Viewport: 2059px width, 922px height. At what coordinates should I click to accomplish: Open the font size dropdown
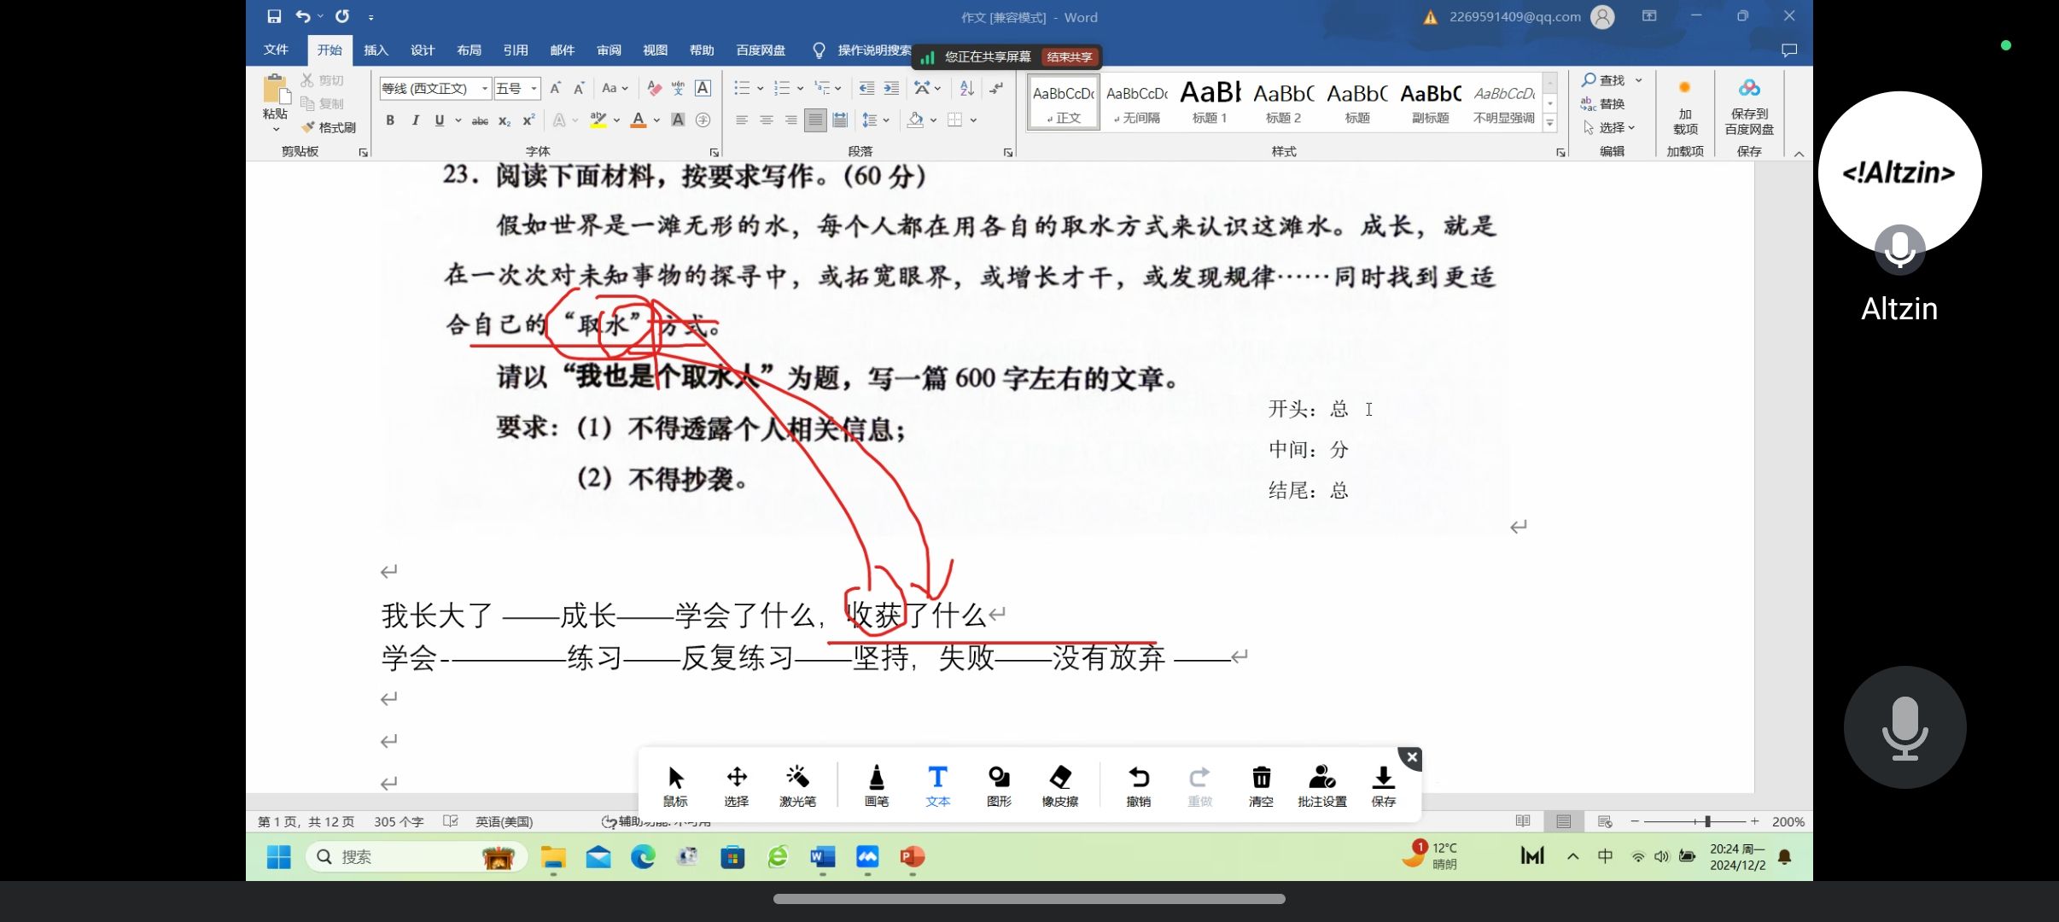click(534, 89)
